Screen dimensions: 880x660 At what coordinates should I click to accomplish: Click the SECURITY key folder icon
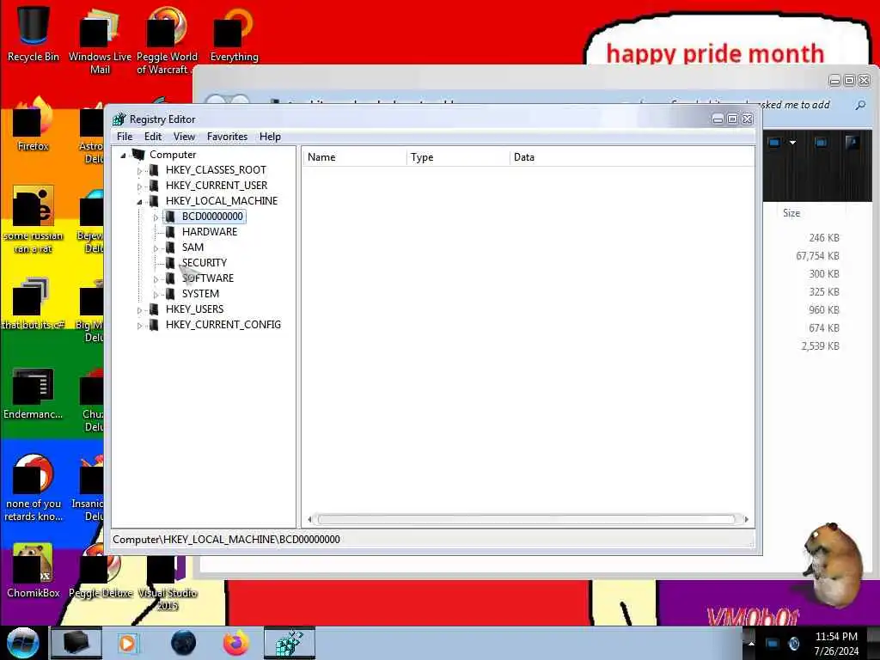(170, 263)
